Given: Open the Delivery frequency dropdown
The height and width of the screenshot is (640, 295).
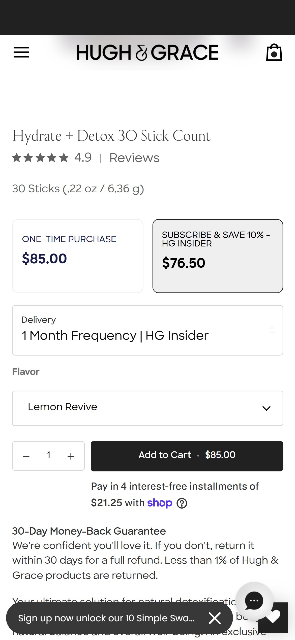Looking at the screenshot, I should click(x=147, y=330).
